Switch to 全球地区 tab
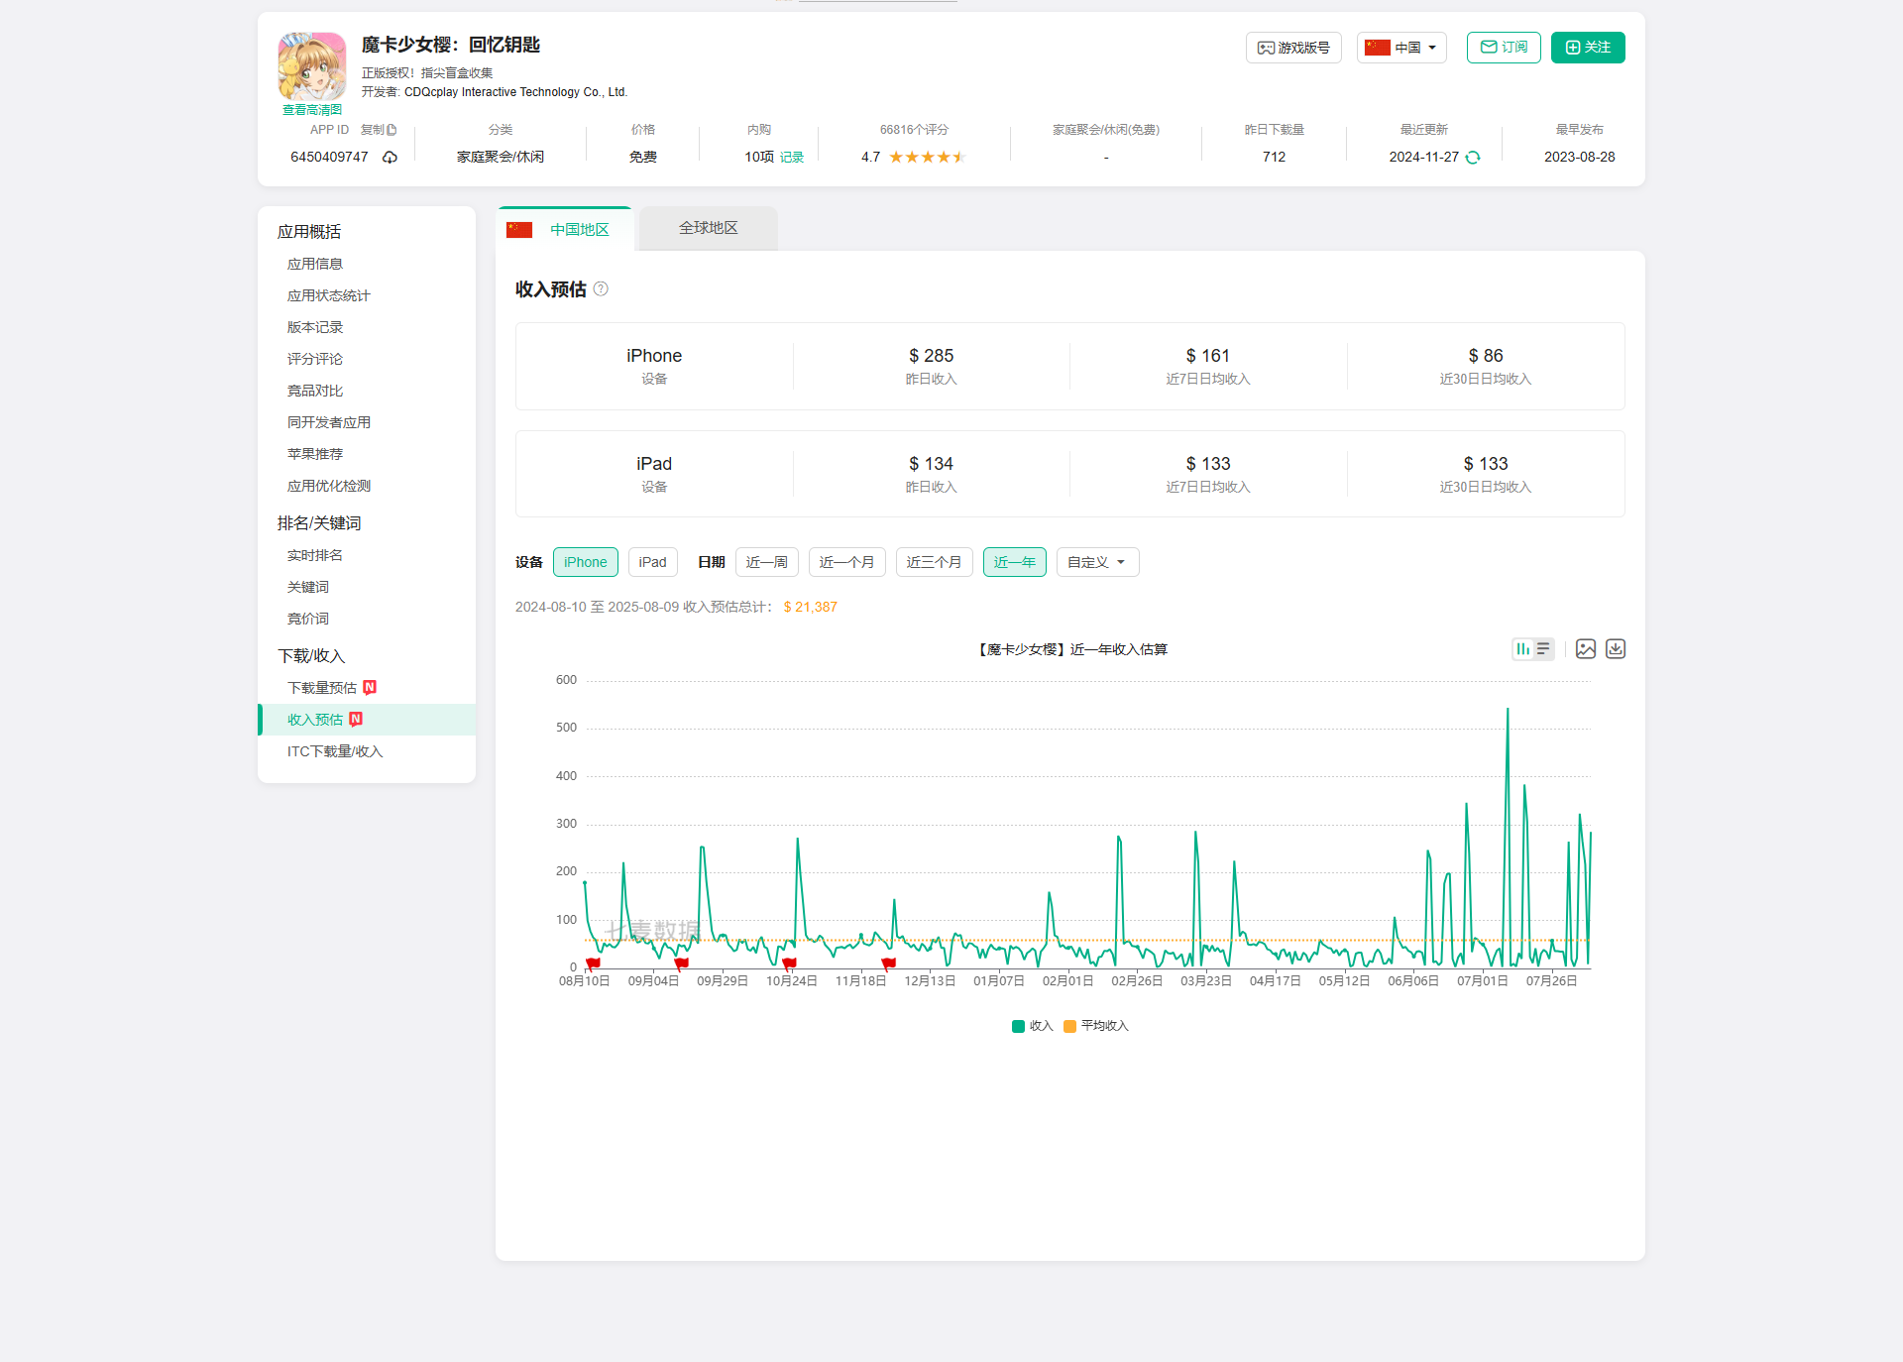1903x1362 pixels. click(709, 228)
